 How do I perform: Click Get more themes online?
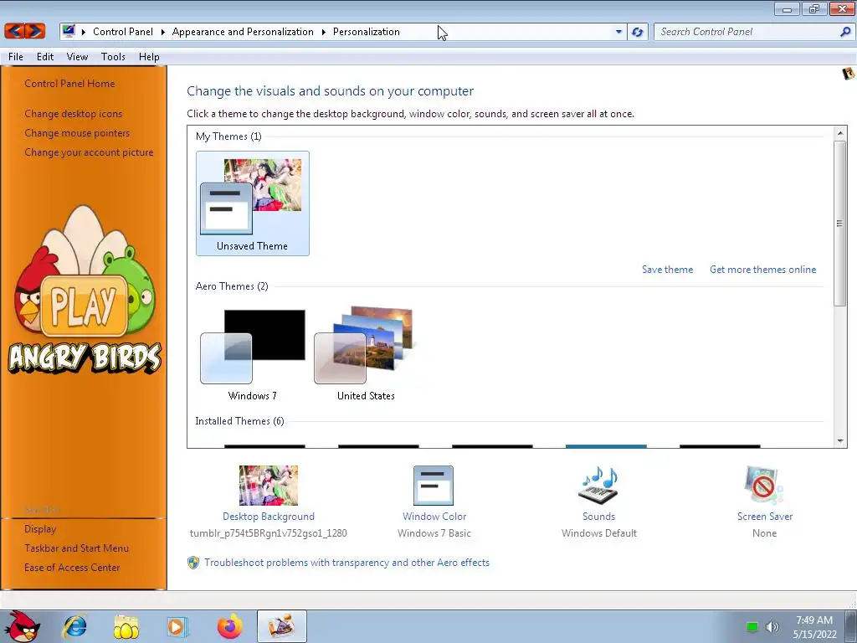tap(762, 270)
